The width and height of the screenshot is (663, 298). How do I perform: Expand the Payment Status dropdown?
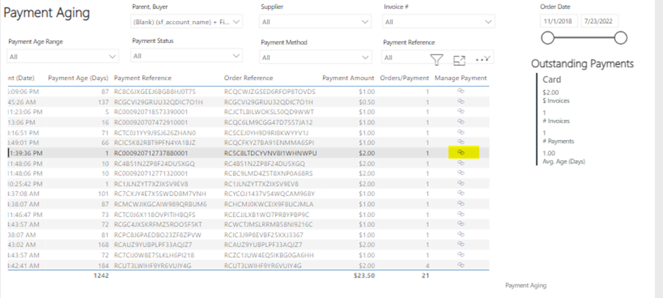(236, 56)
